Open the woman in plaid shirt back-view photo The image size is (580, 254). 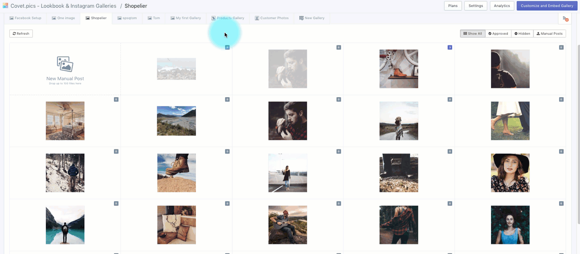pos(399,225)
